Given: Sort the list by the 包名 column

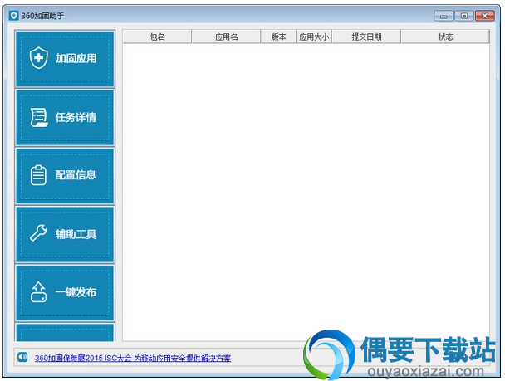Looking at the screenshot, I should 157,37.
